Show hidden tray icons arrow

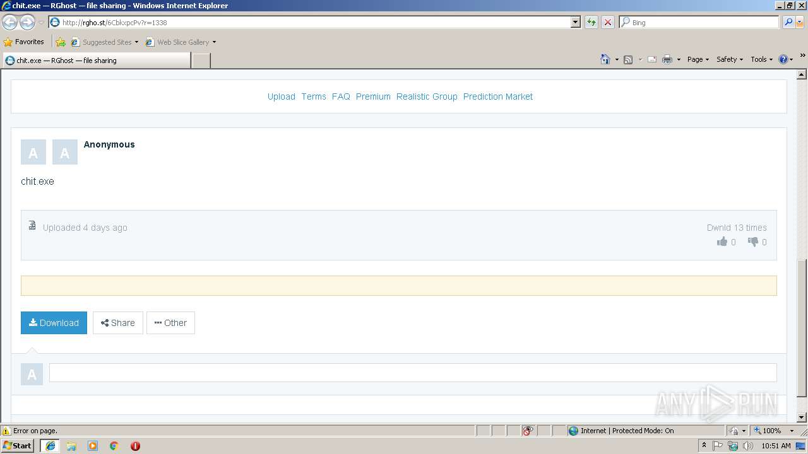704,445
